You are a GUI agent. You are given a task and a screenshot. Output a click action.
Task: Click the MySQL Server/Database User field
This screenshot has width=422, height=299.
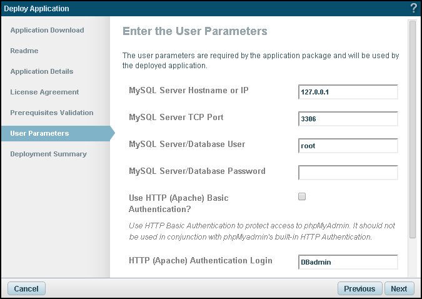click(x=348, y=146)
